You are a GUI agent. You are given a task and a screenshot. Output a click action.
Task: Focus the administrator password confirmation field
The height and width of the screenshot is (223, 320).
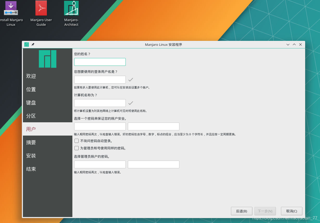pos(154,164)
